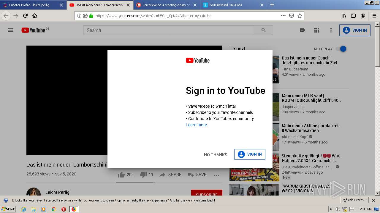Click the Learn more link

[x=196, y=125]
